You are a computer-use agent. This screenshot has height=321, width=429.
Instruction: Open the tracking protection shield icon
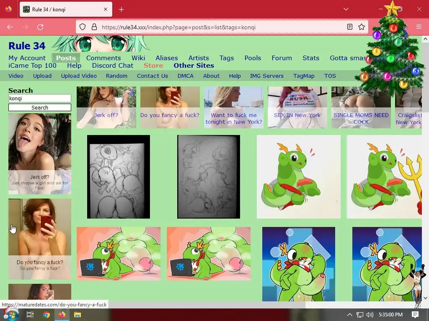click(x=83, y=27)
